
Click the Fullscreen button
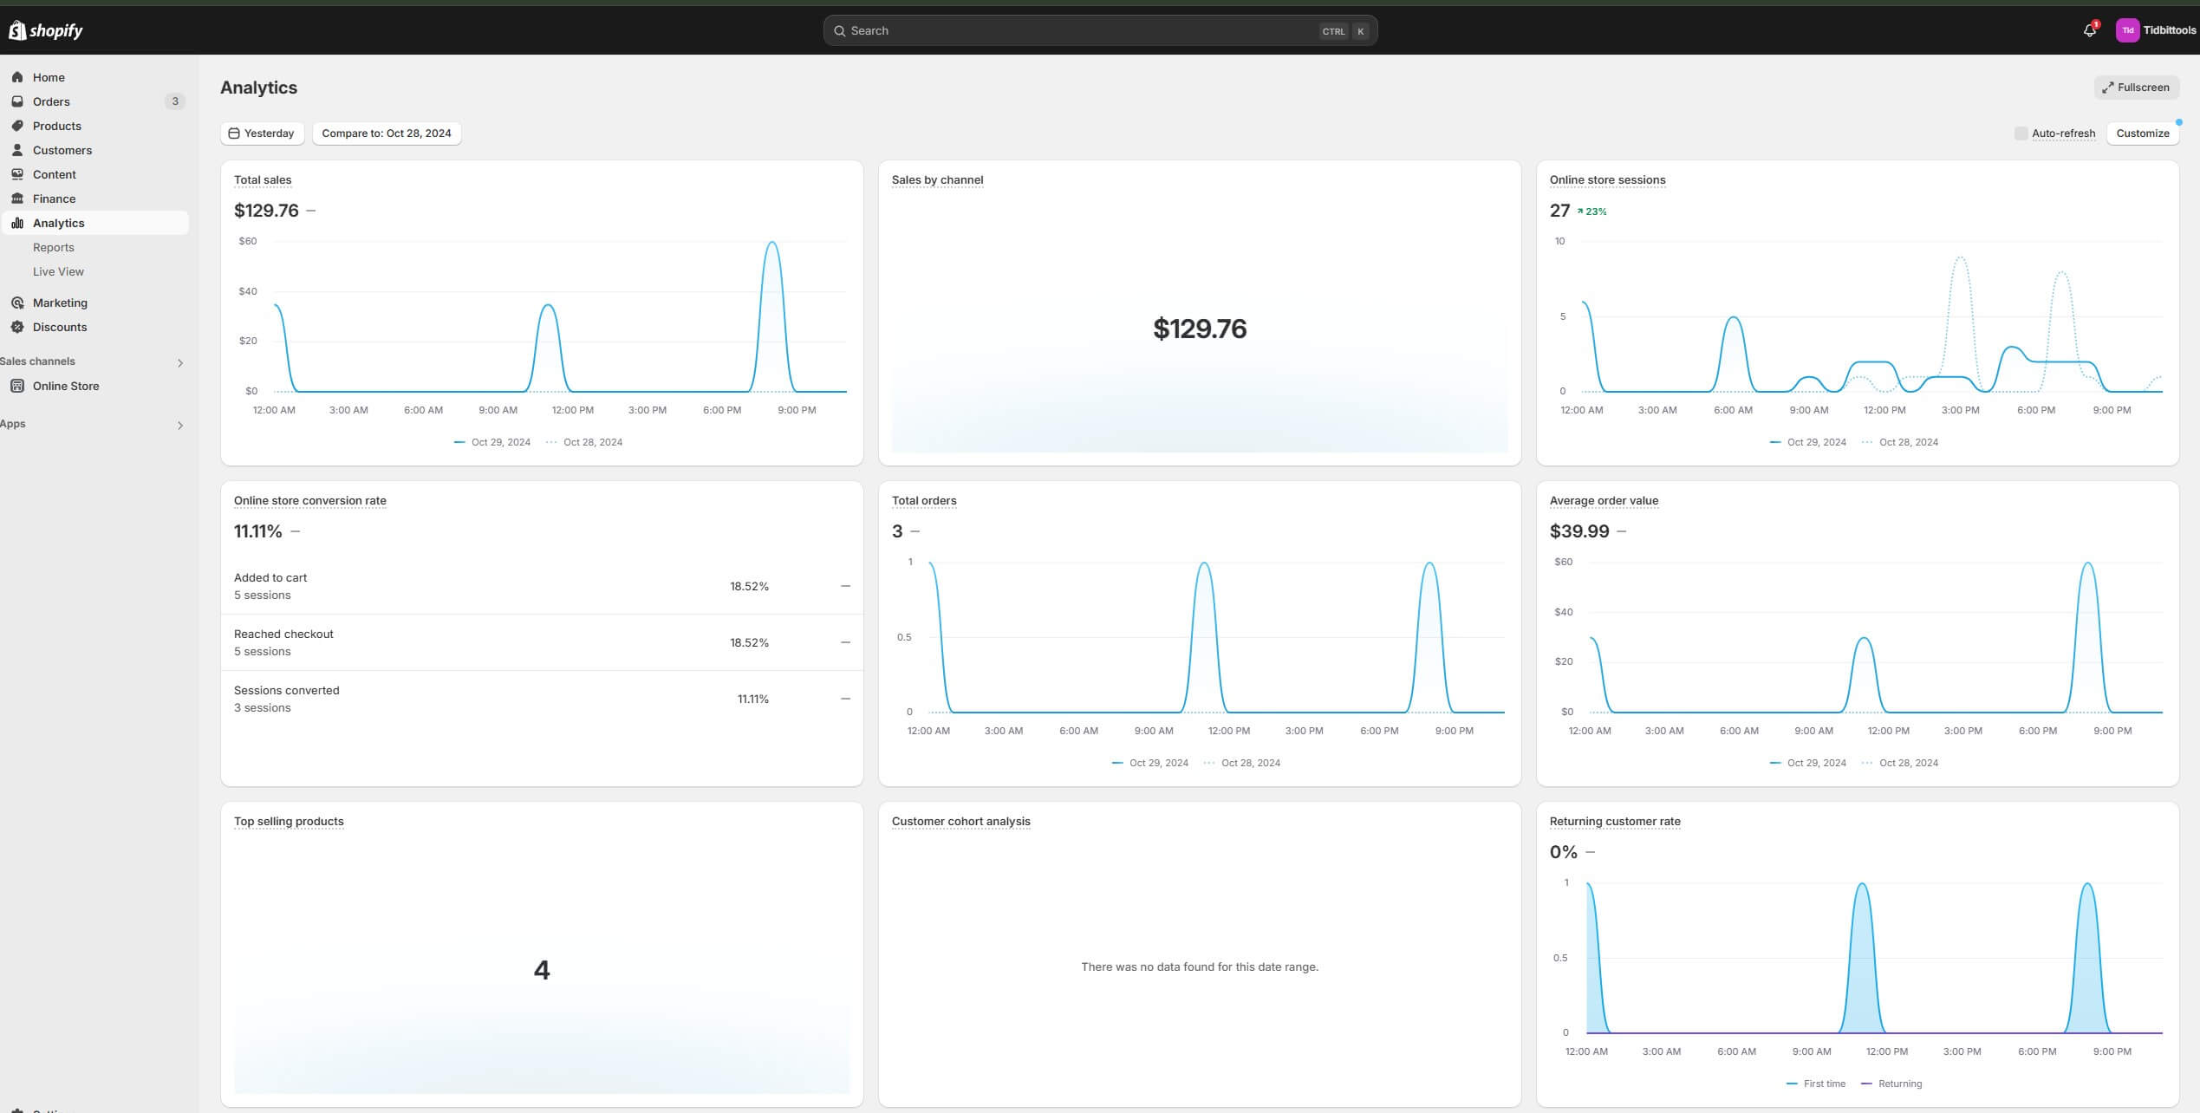pos(2136,88)
